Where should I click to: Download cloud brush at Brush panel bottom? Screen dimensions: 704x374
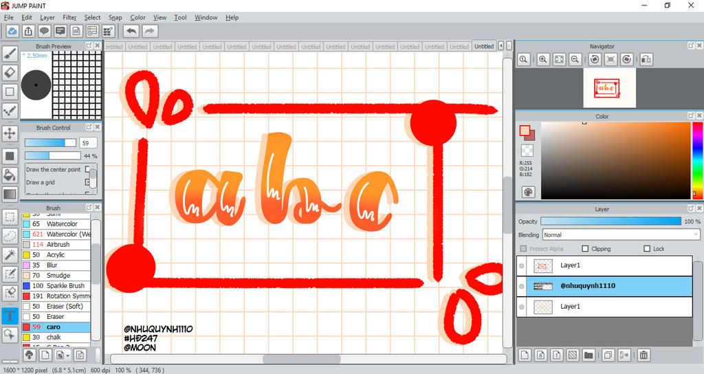29,355
